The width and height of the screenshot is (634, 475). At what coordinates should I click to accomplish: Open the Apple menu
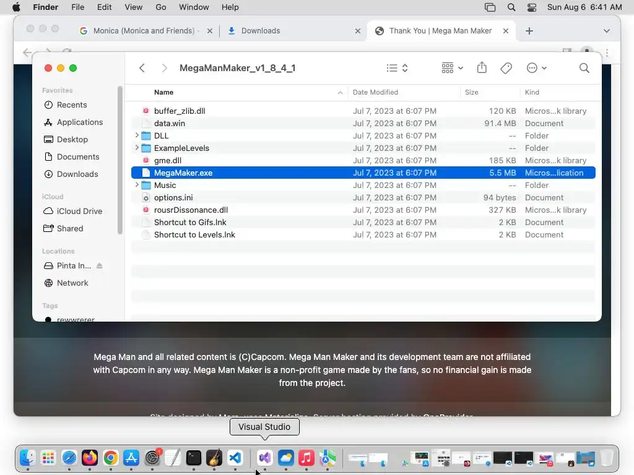pyautogui.click(x=16, y=7)
